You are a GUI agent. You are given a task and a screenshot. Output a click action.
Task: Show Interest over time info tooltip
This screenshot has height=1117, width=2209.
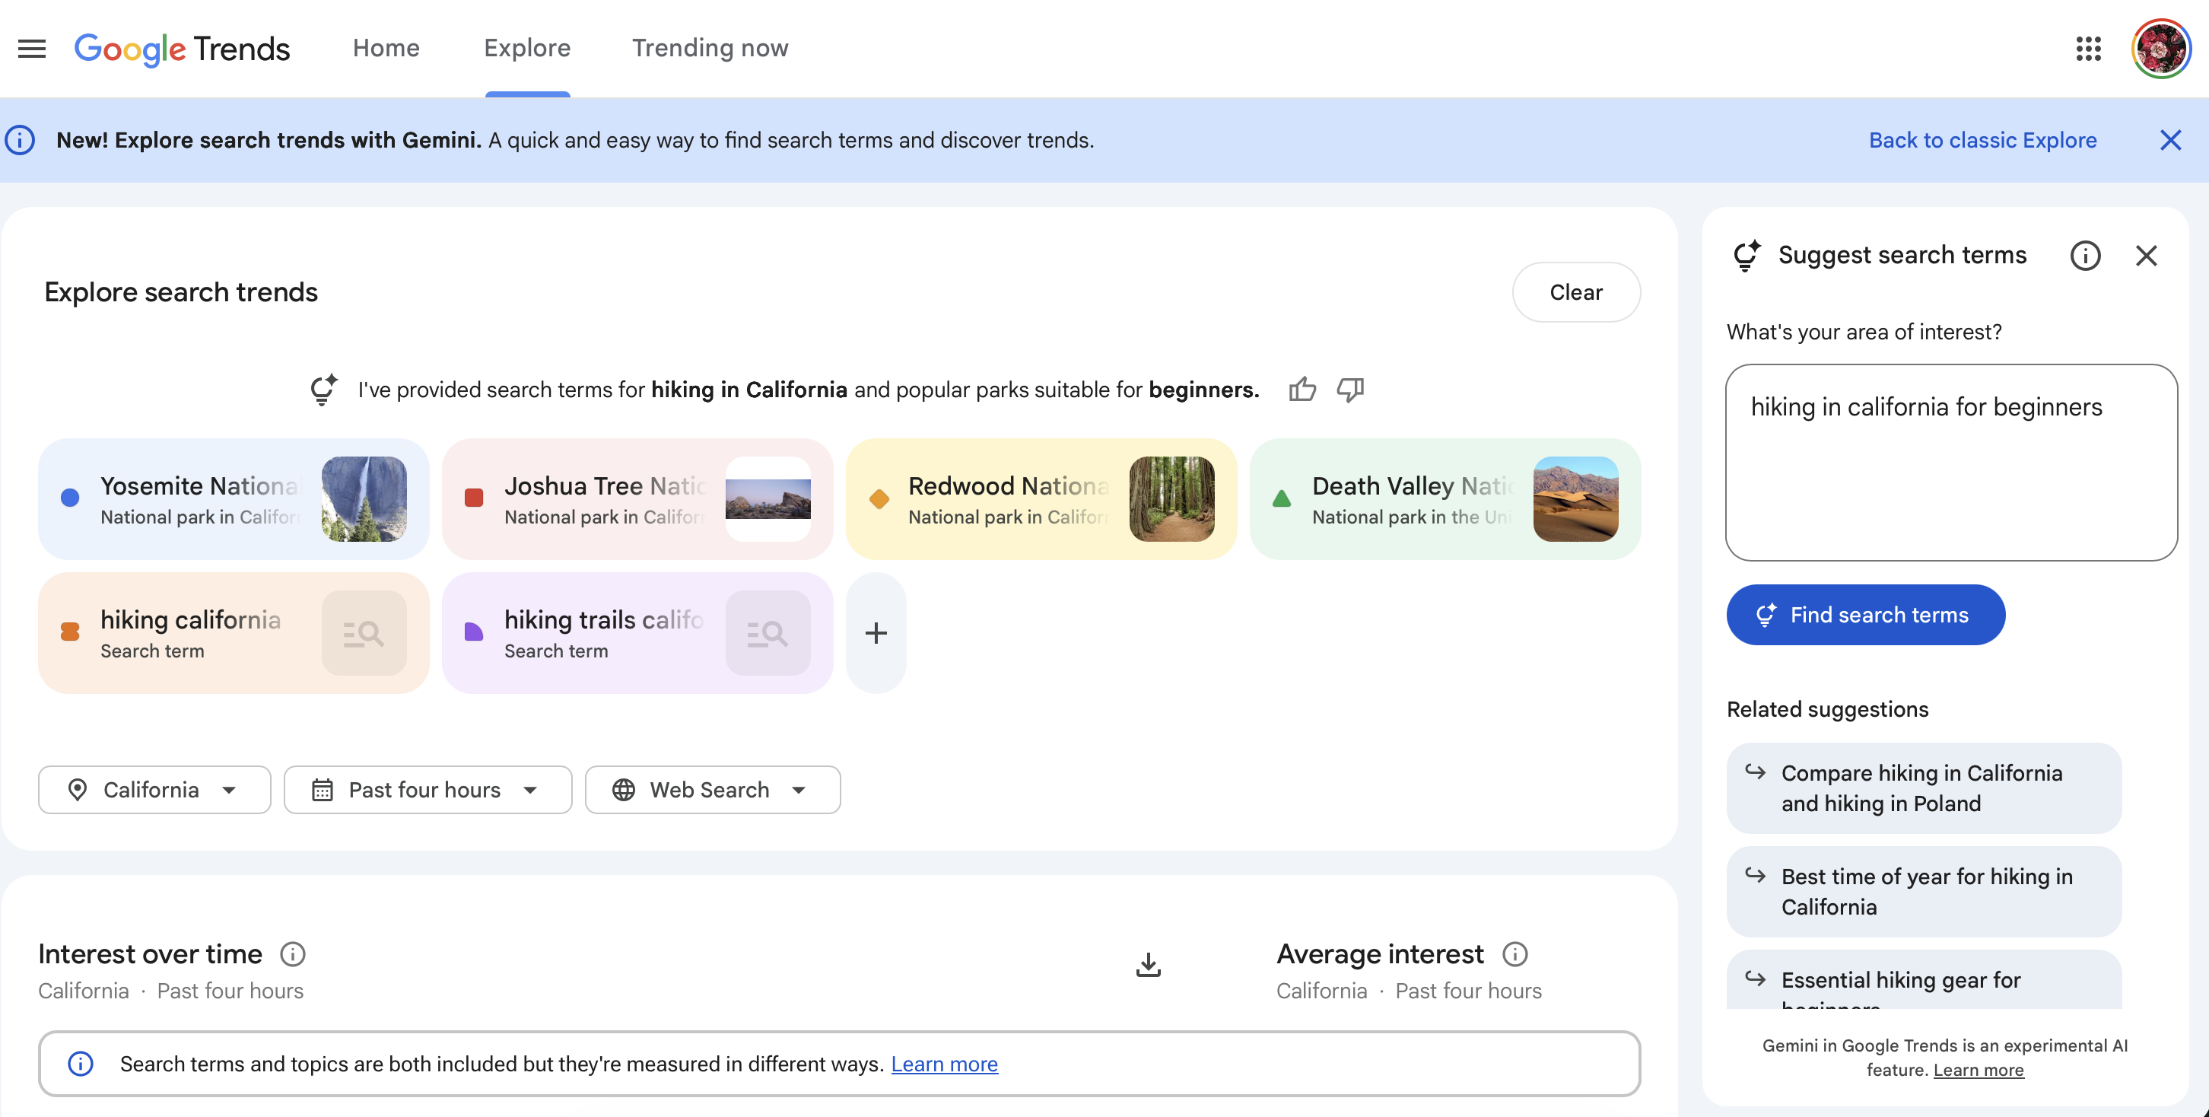point(292,954)
